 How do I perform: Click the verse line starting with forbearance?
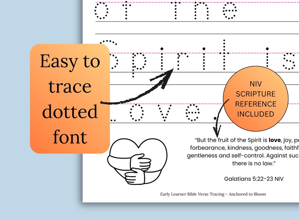click(244, 148)
